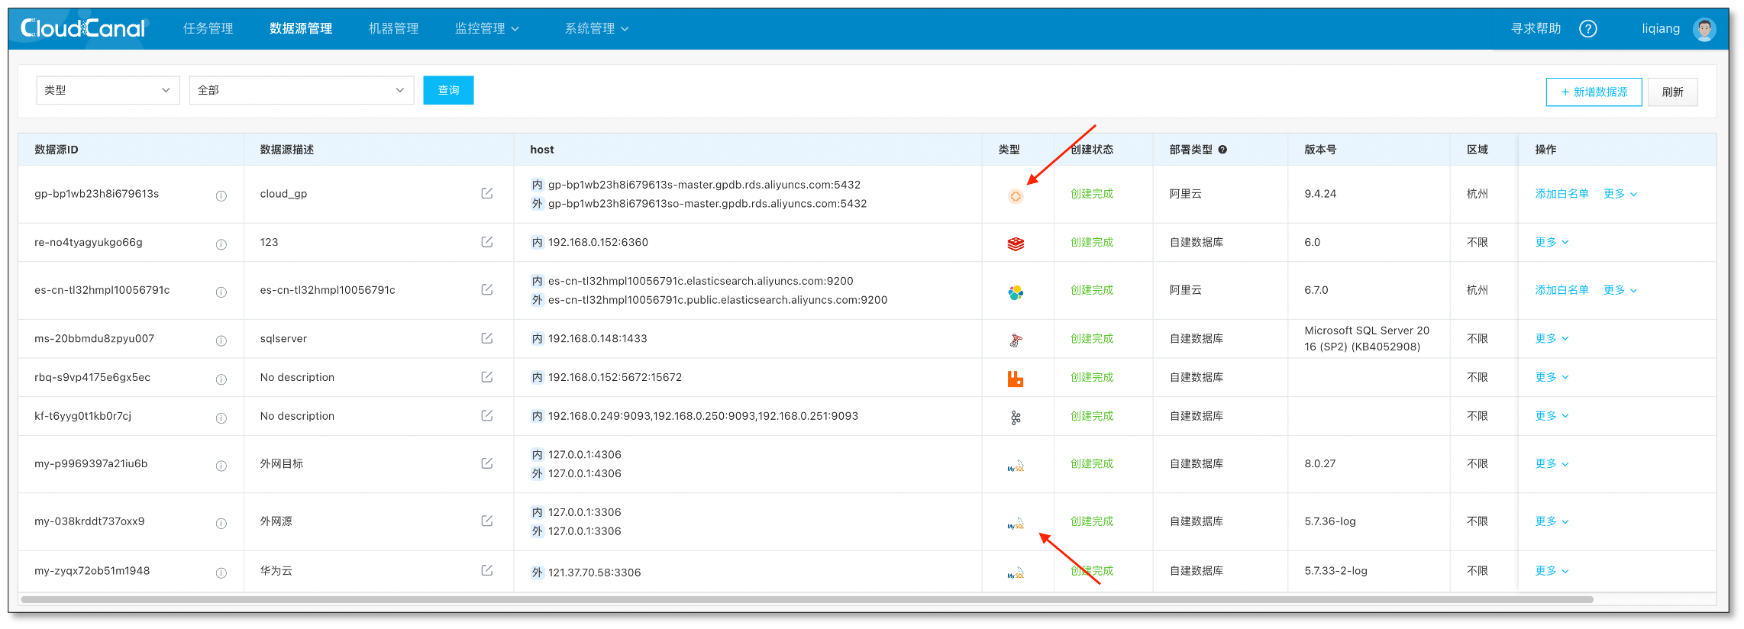Click the RabbitMQ type icon
The image size is (1744, 629).
coord(1016,379)
